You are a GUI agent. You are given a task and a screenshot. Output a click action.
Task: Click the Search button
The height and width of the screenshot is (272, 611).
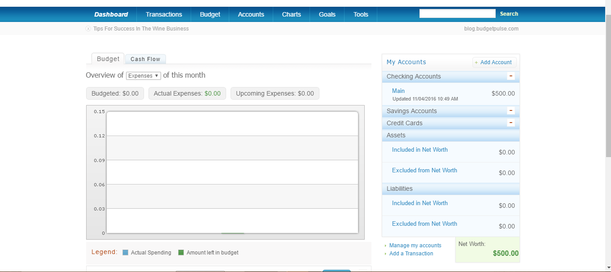tap(509, 14)
